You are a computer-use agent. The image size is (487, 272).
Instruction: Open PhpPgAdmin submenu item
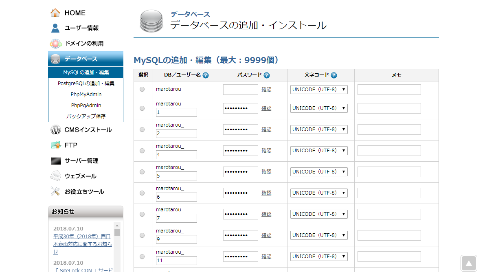point(86,105)
